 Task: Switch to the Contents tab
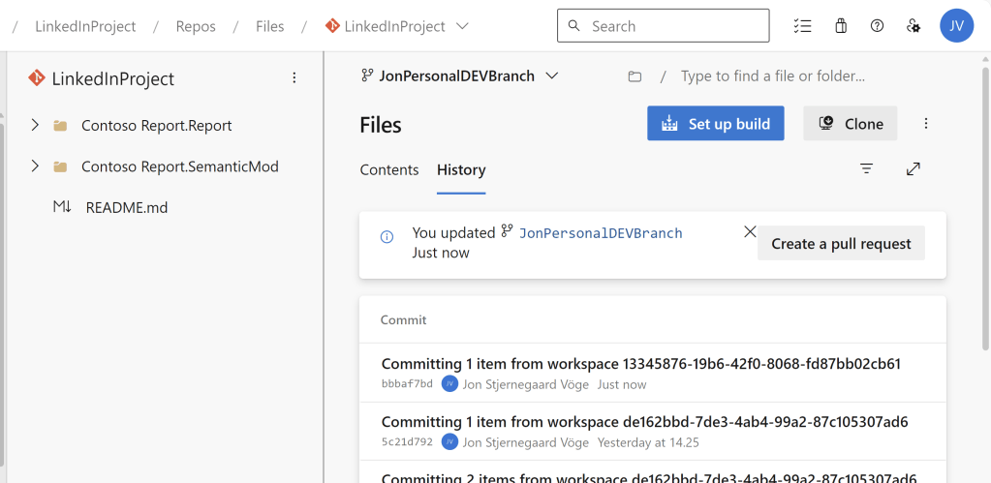click(389, 169)
